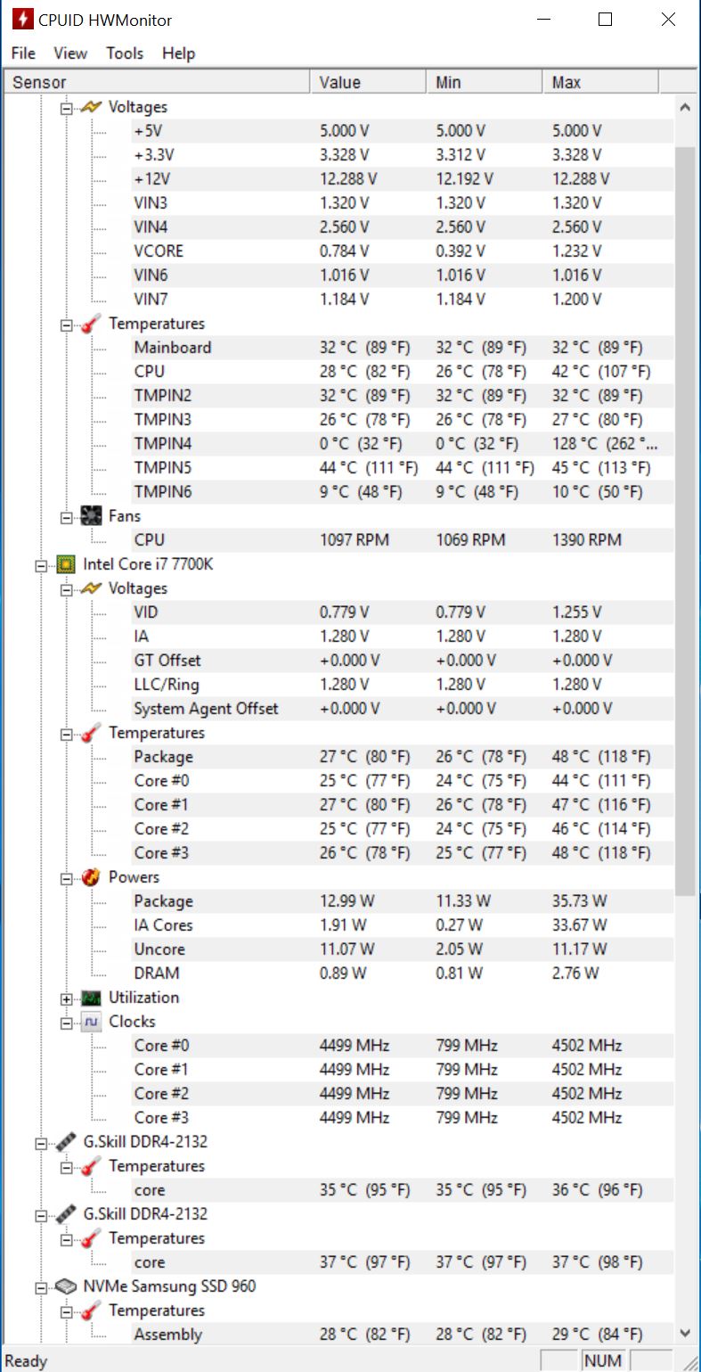
Task: Open the File menu
Action: (23, 53)
